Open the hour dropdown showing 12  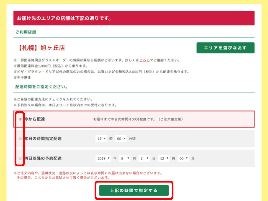click(x=164, y=158)
